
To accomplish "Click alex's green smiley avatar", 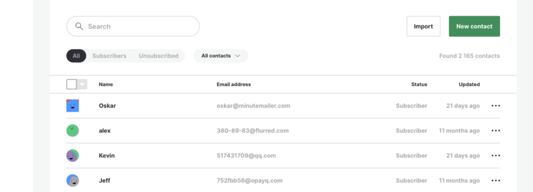I will pyautogui.click(x=72, y=131).
